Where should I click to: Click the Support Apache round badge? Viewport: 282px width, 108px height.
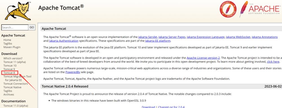click(228, 9)
